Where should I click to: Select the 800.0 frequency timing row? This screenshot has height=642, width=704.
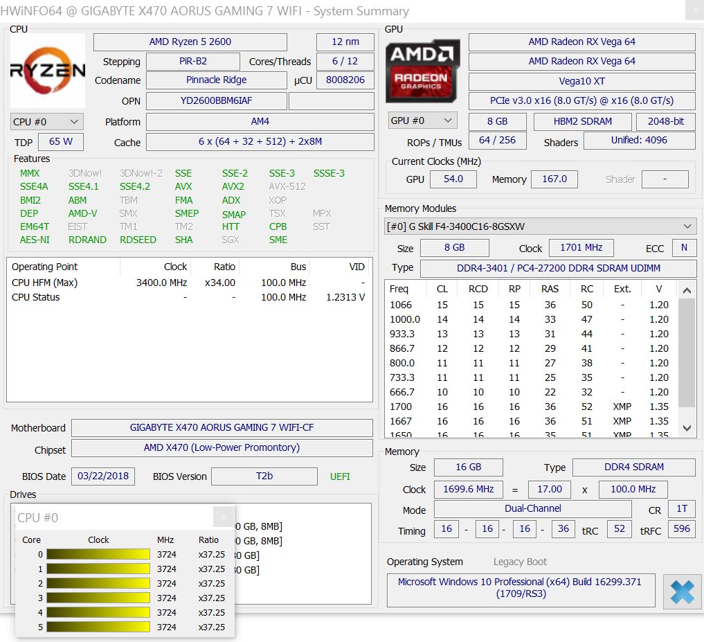(x=531, y=363)
